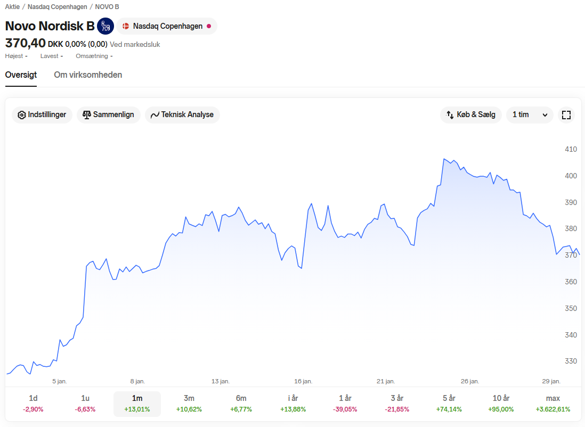Viewport: 585px width, 427px height.
Task: Click the scales icon in Sammenlign
Action: 86,115
